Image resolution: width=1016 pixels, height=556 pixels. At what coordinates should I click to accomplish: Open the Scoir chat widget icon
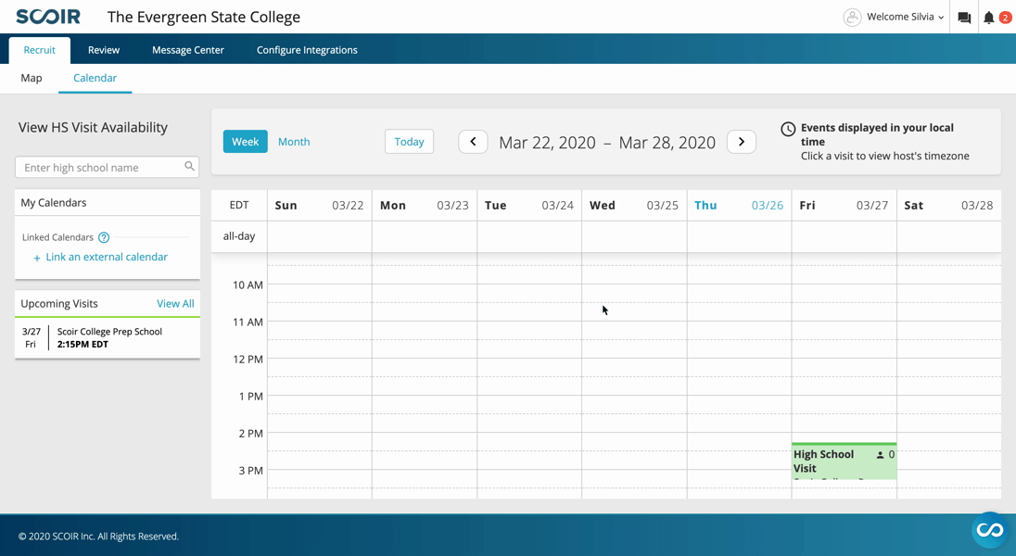pos(990,530)
